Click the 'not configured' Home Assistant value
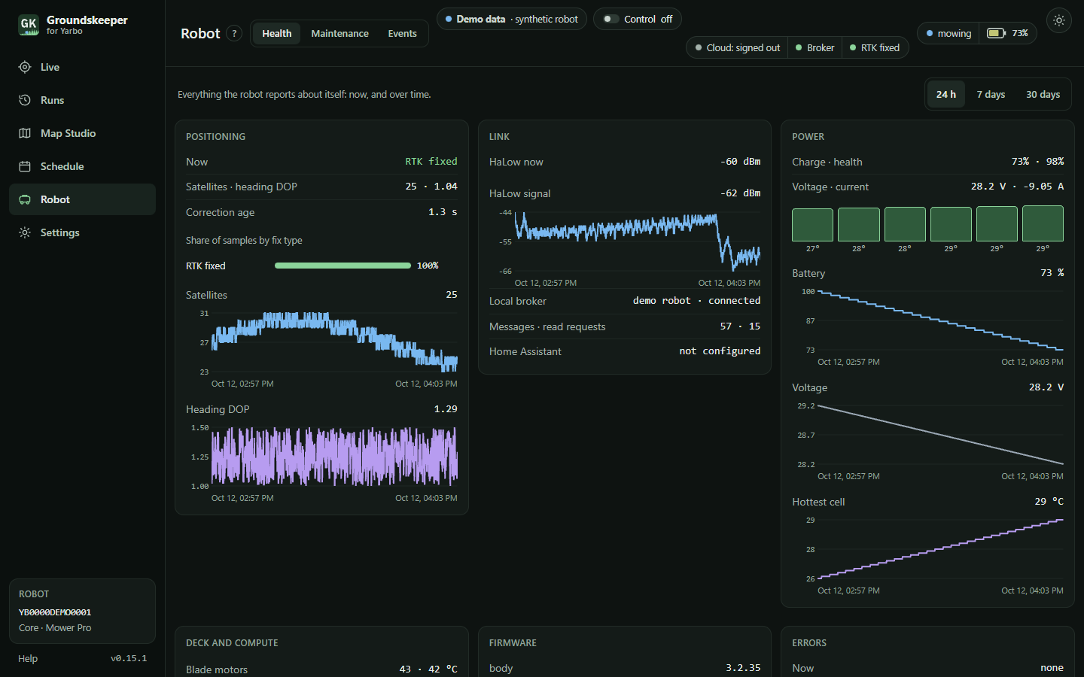Viewport: 1084px width, 677px height. (720, 351)
